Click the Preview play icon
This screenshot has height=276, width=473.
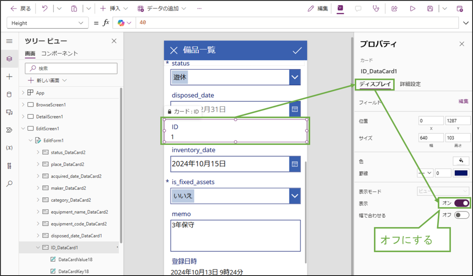[413, 8]
